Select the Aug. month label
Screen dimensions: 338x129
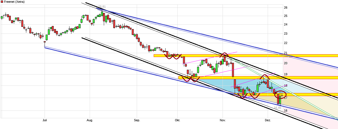coord(90,120)
